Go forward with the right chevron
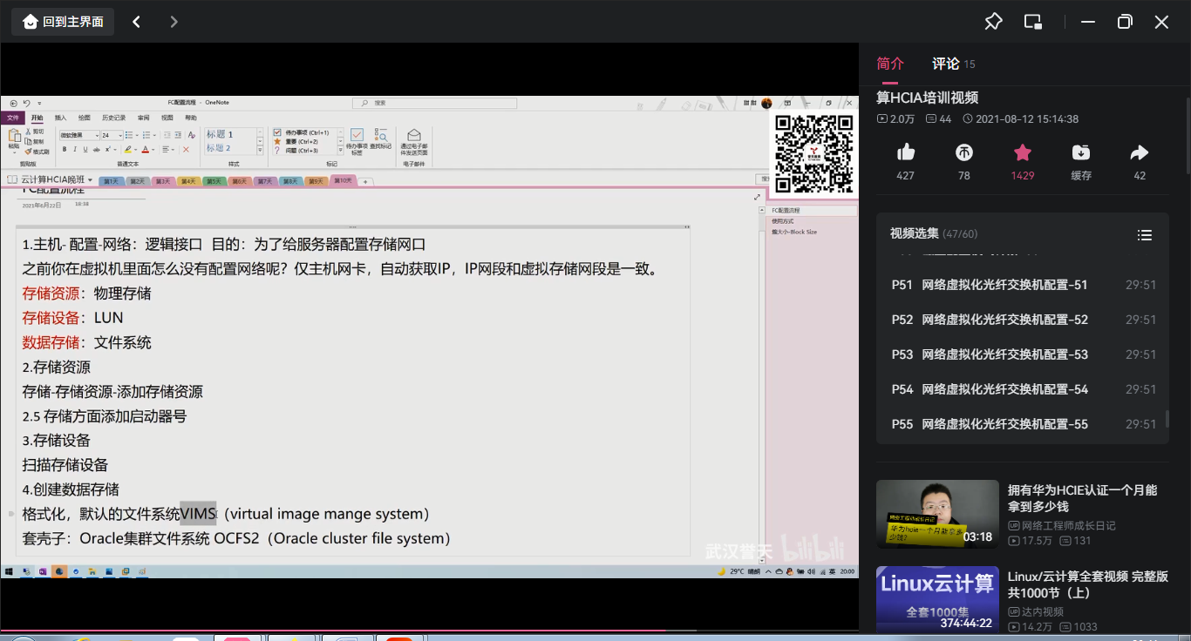 (174, 22)
